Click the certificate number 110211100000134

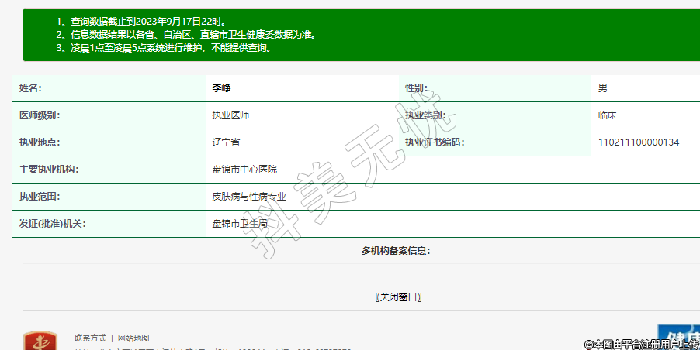639,142
